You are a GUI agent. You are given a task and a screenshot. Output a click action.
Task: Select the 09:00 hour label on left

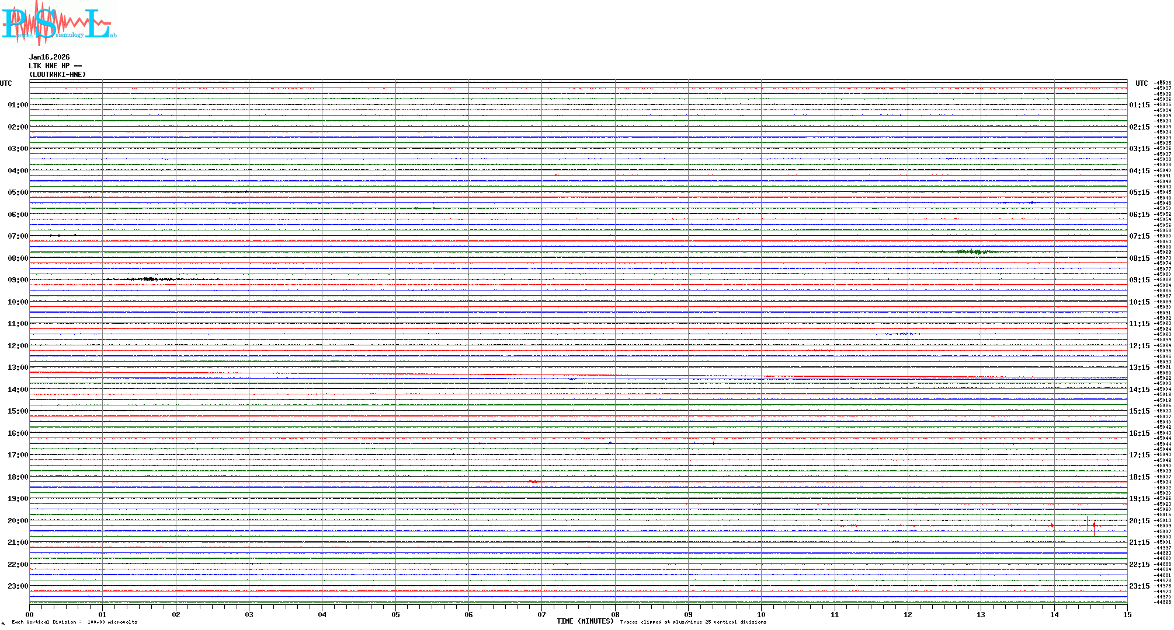point(18,280)
